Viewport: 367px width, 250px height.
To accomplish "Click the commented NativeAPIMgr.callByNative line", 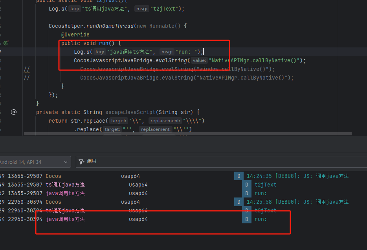I will 187,78.
